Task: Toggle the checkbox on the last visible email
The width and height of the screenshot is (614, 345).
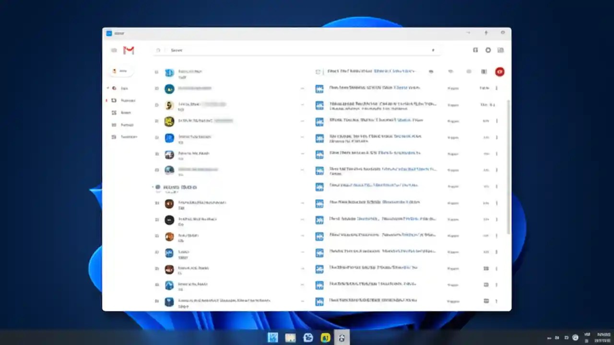Action: pyautogui.click(x=157, y=301)
